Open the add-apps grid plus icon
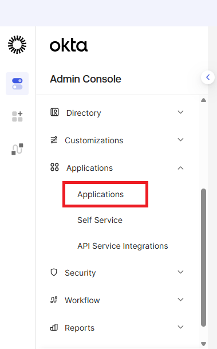This screenshot has height=349, width=217. (x=17, y=116)
